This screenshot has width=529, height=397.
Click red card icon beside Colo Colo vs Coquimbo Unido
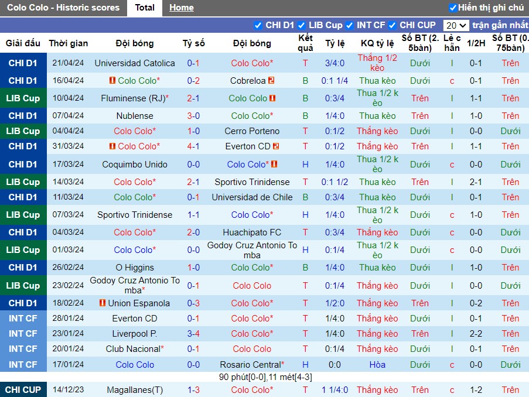tap(274, 165)
